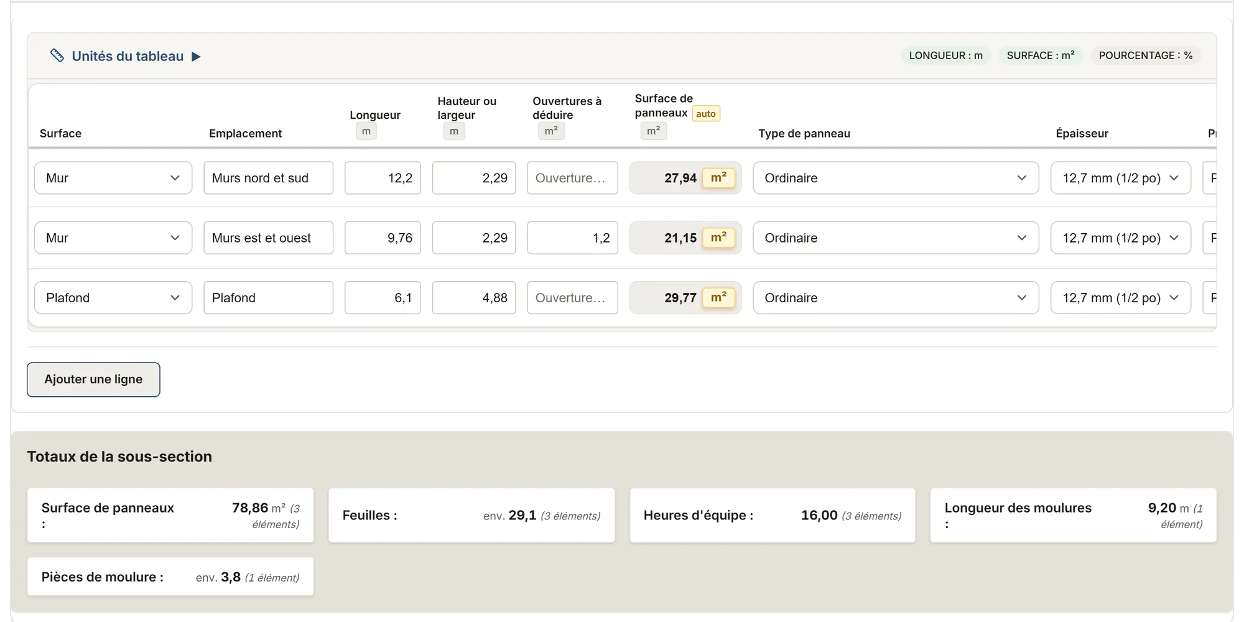Image resolution: width=1244 pixels, height=622 pixels.
Task: Click the SURFACE : m² unit chip
Action: coord(1041,55)
